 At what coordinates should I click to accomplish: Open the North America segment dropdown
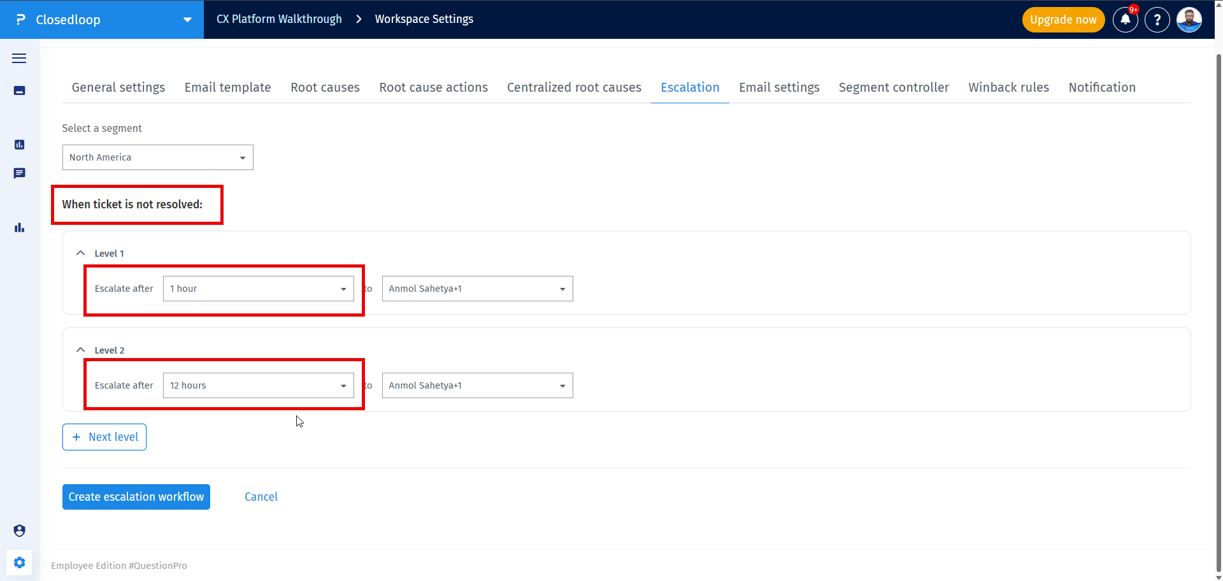(x=158, y=157)
